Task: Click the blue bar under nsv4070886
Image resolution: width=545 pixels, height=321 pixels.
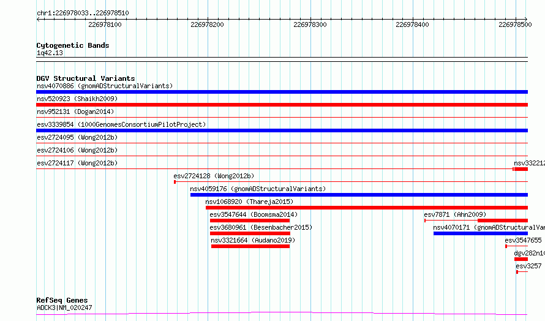Action: click(282, 92)
